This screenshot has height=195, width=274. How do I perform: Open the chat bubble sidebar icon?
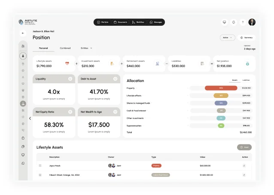(23, 163)
